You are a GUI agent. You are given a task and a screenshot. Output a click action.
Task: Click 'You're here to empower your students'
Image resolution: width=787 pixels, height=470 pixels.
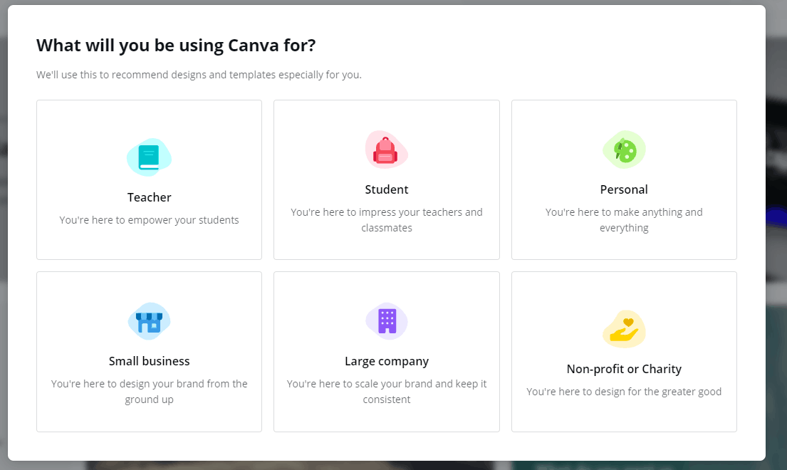click(x=149, y=220)
